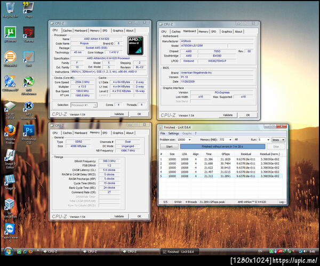Launch the TeamViewer 5 desktop shortcut

[x=10, y=233]
